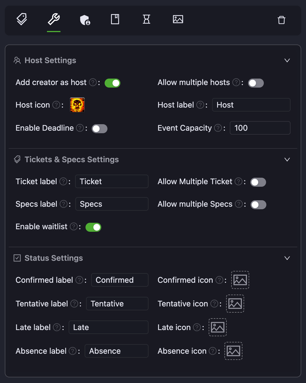Open help for Event Capacity

[218, 128]
